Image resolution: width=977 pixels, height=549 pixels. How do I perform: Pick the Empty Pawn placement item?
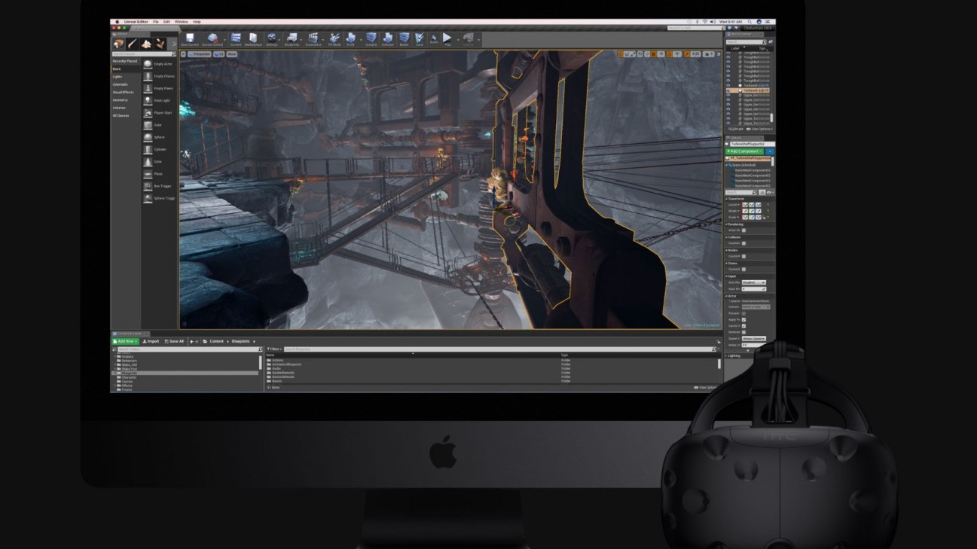click(159, 88)
